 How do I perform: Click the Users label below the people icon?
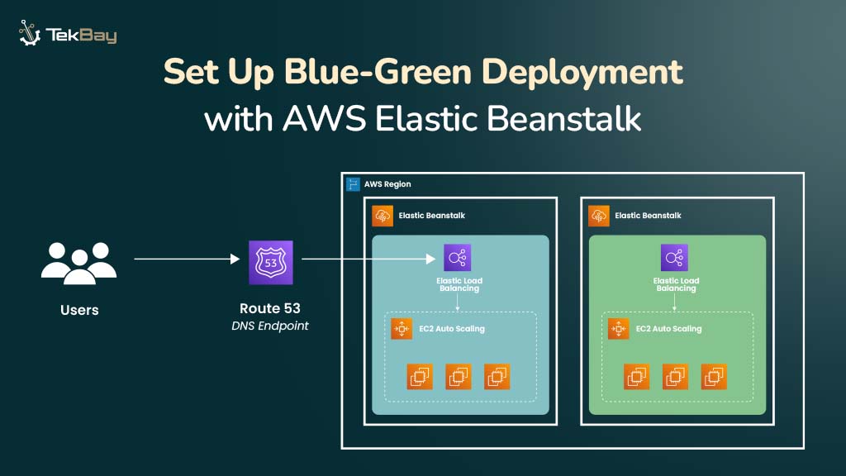point(79,311)
